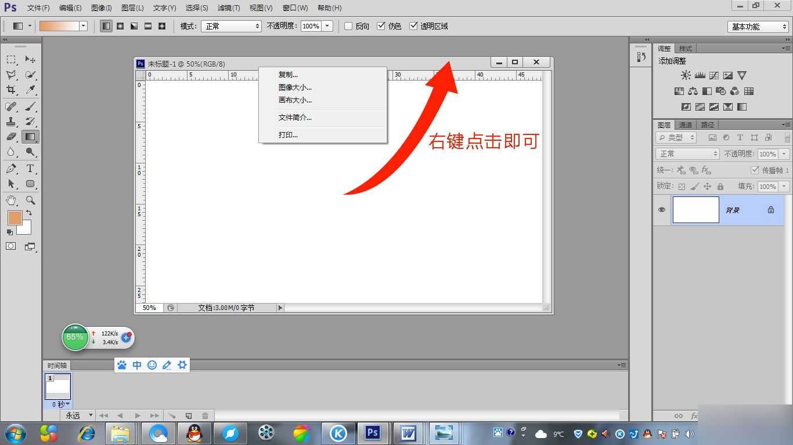793x445 pixels.
Task: Add Photo Filter adjustment
Action: point(721,91)
